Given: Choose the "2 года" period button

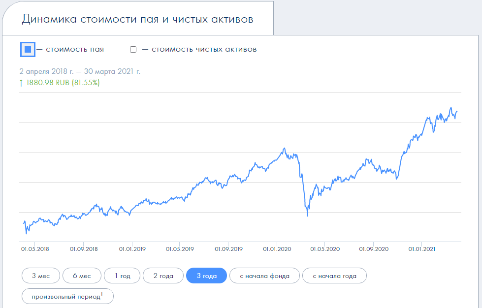Looking at the screenshot, I should click(163, 276).
